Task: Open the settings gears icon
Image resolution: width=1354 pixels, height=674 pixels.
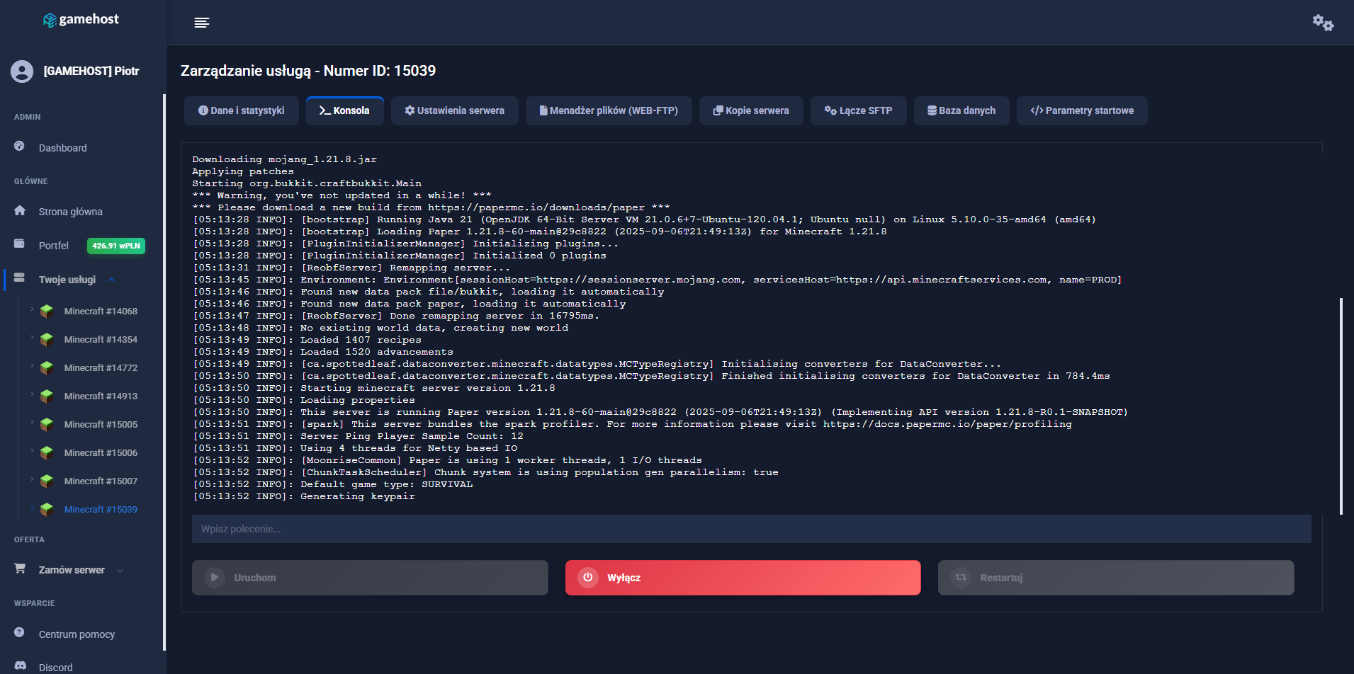Action: tap(1322, 23)
